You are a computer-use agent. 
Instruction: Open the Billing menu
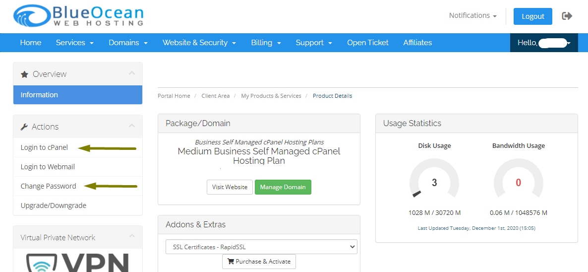(x=266, y=43)
